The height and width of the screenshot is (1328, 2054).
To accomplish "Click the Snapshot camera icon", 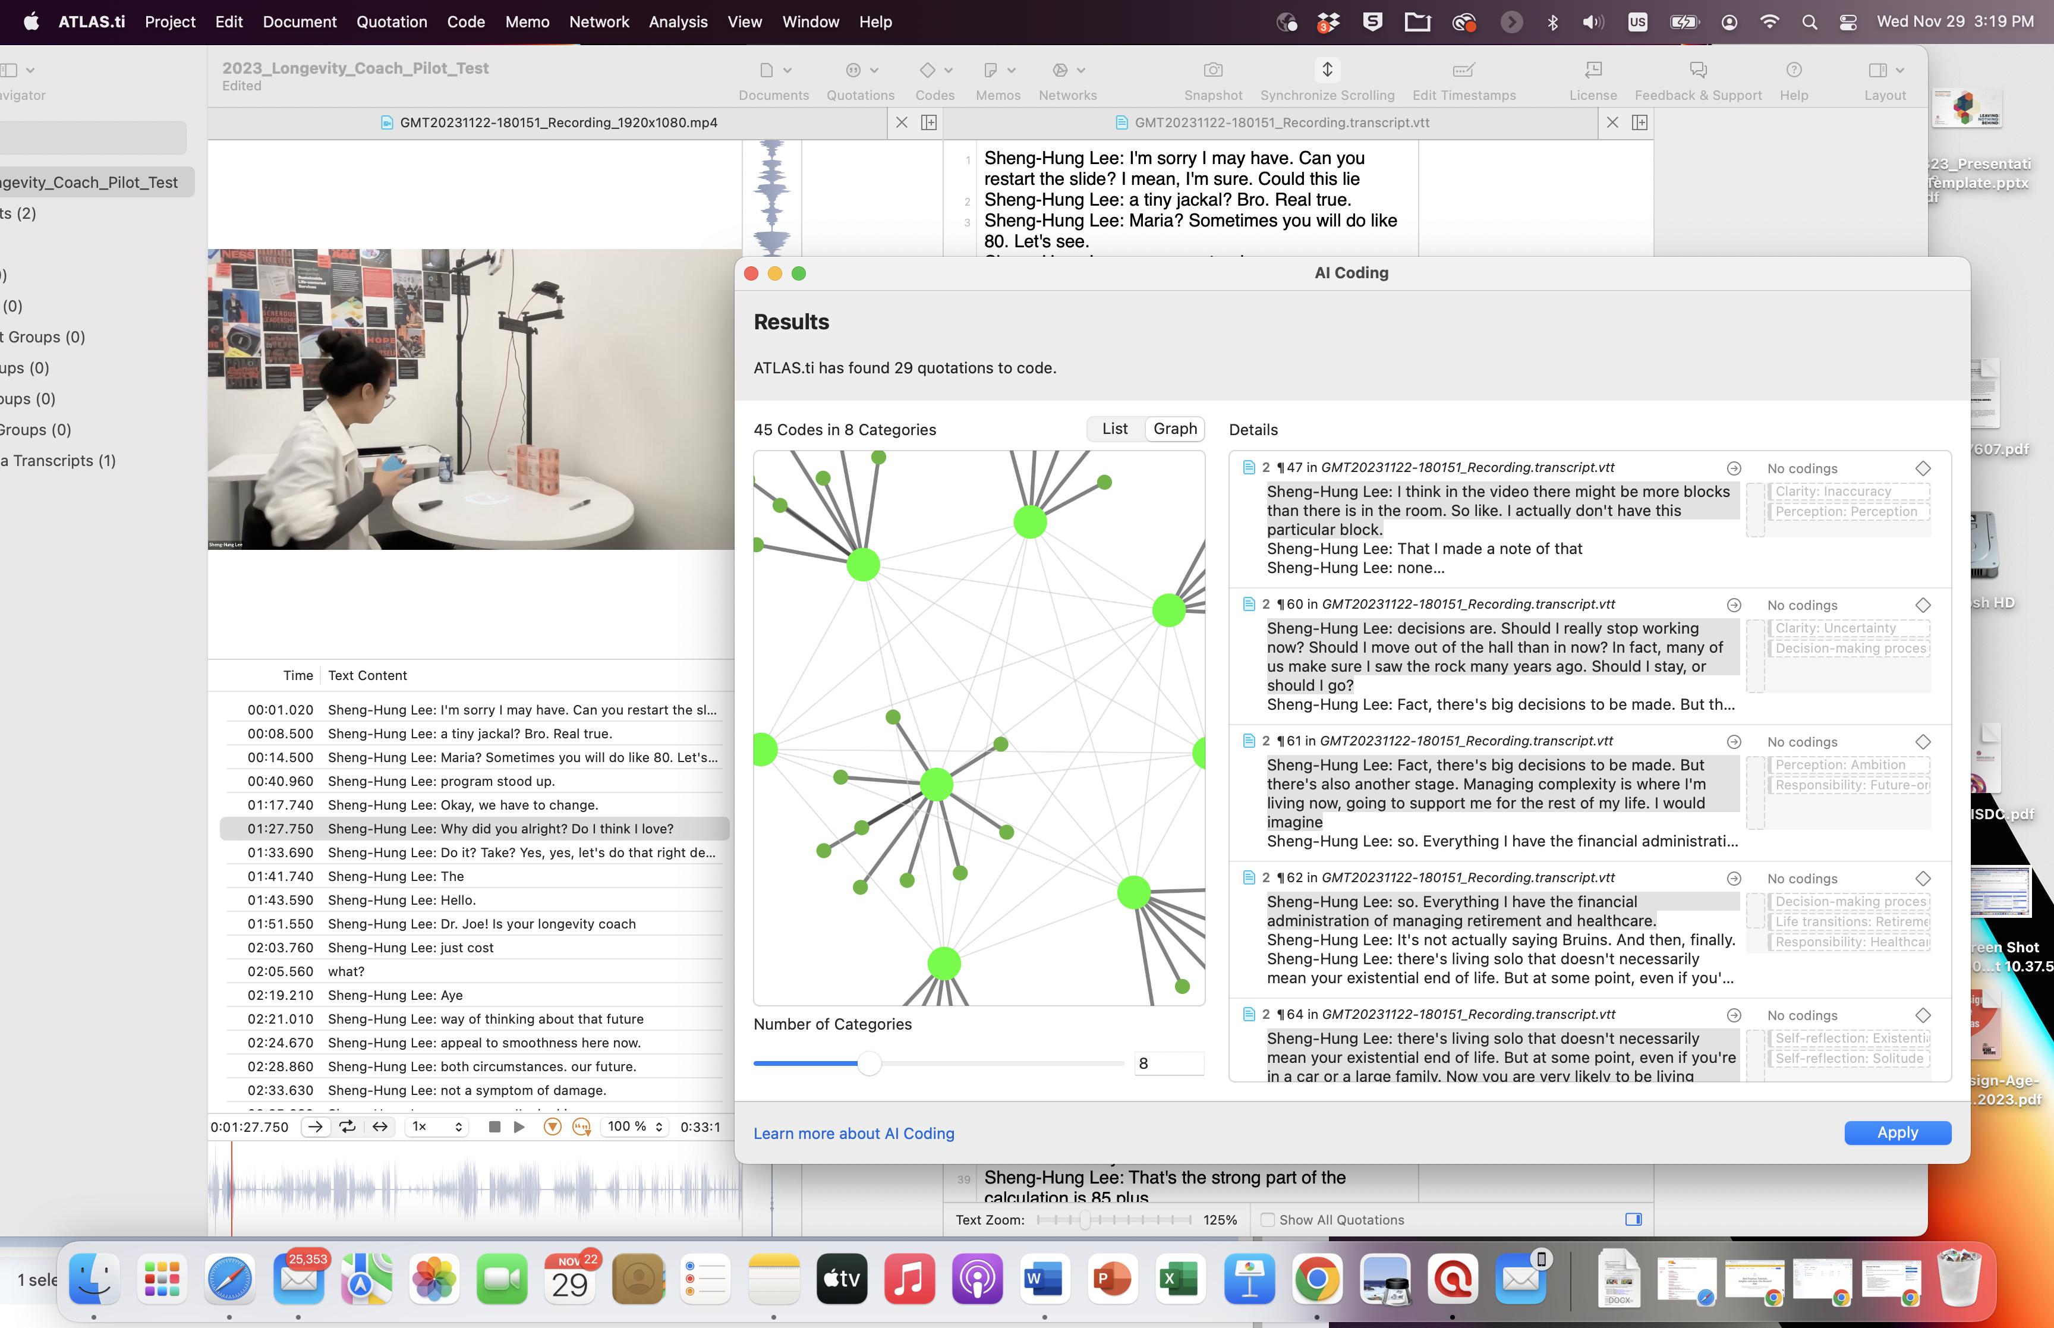I will pos(1213,70).
